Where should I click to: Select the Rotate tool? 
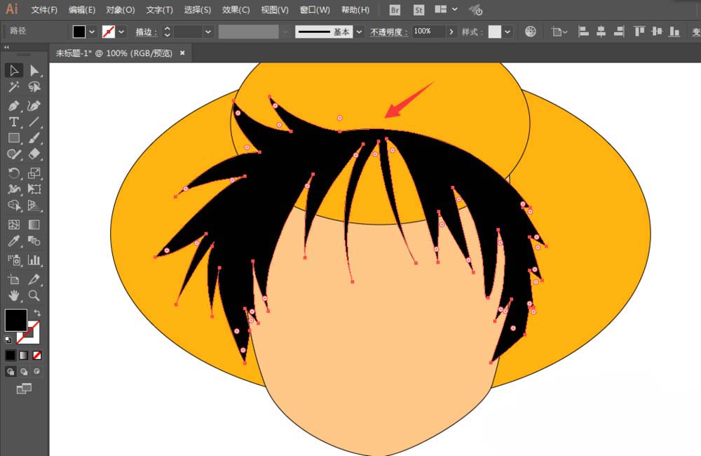[14, 173]
